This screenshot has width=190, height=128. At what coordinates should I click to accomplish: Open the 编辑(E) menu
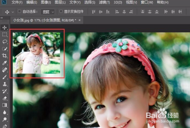point(32,3)
